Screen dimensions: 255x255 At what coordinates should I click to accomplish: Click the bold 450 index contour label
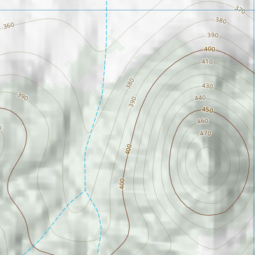(207, 110)
